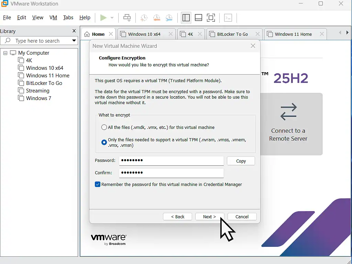Click the Connect to a Remote Server card
This screenshot has height=264, width=352.
pyautogui.click(x=288, y=124)
